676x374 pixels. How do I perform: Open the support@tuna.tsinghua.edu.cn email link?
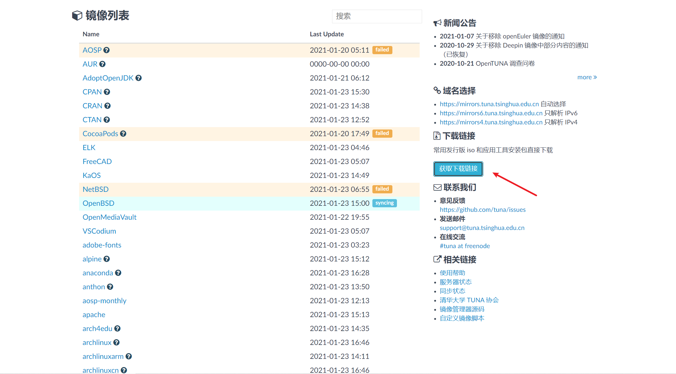[x=482, y=228]
